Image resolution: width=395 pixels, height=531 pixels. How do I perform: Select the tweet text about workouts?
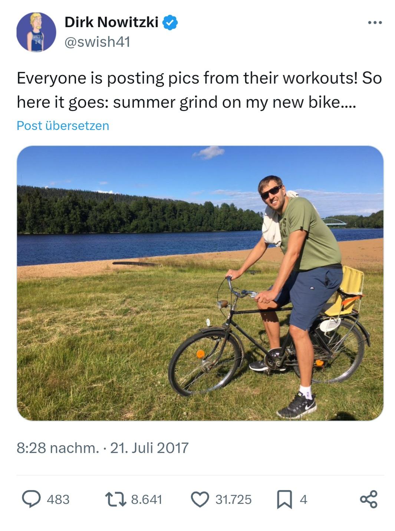tap(199, 90)
